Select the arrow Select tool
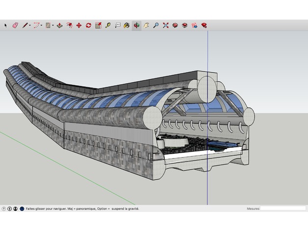 pyautogui.click(x=6, y=25)
